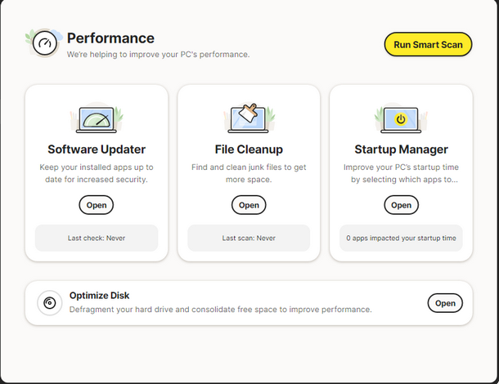Click the Performance speedometer icon
Viewport: 499px width, 384px height.
pos(45,44)
